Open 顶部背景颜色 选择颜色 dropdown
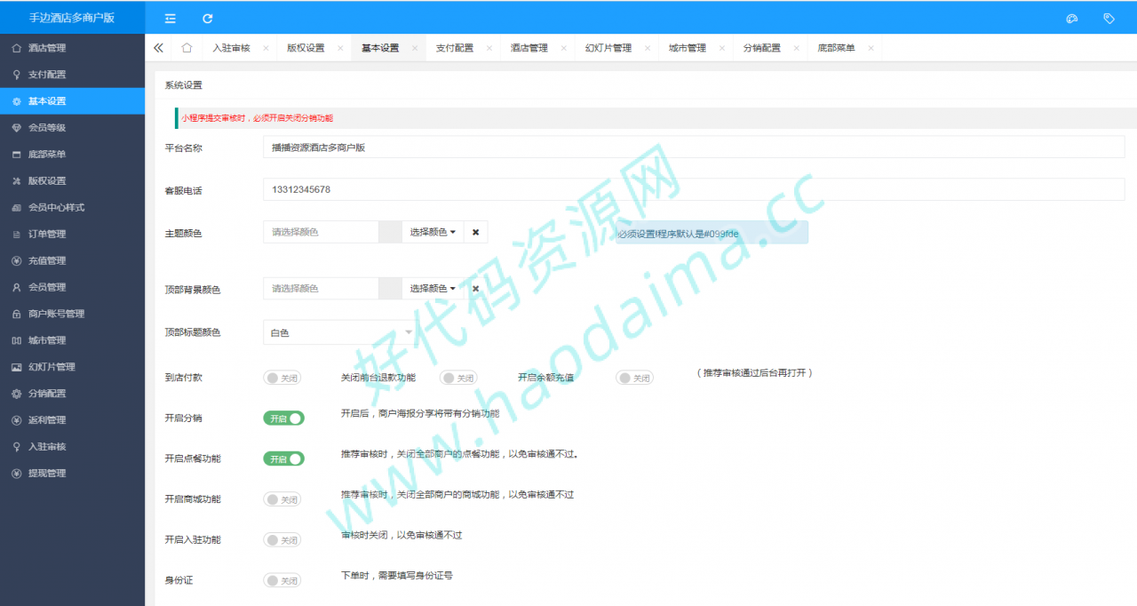1137x606 pixels. point(433,289)
